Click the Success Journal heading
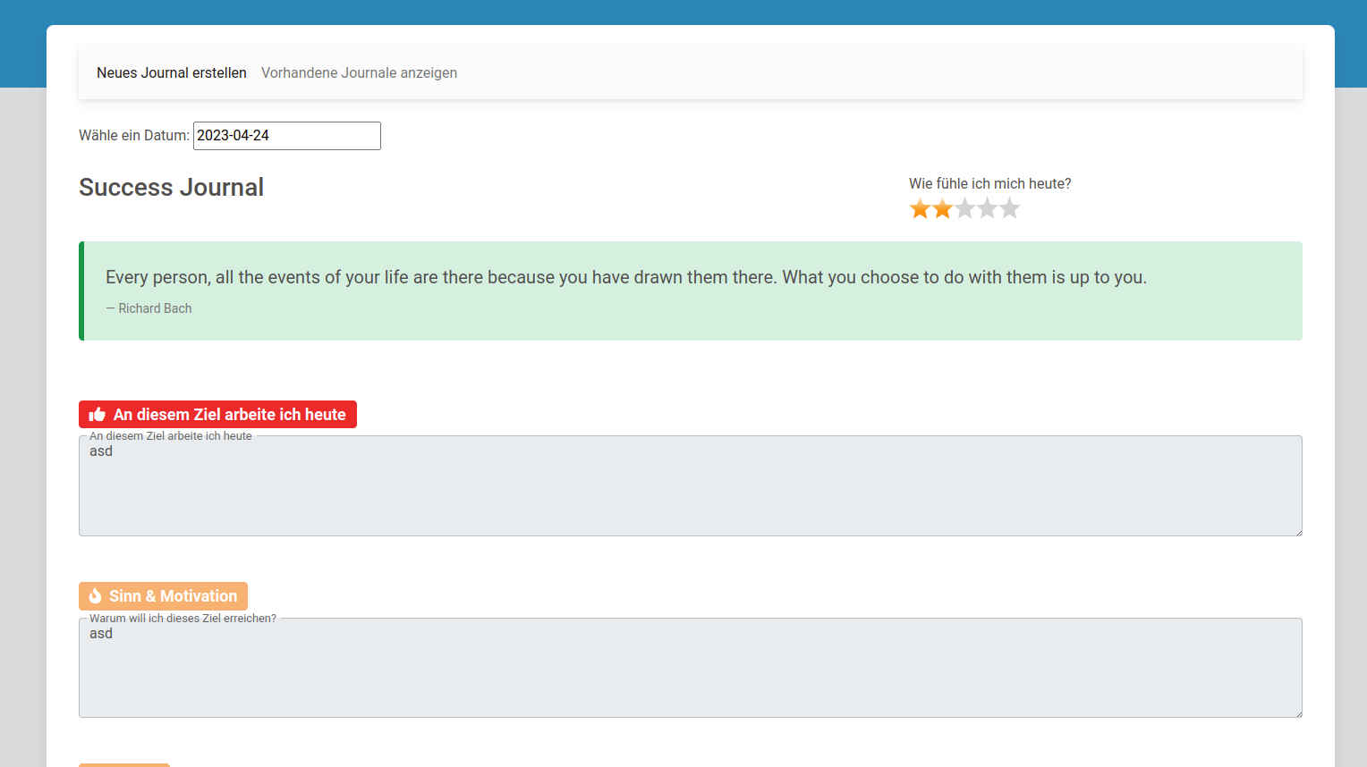This screenshot has height=767, width=1367. 171,188
